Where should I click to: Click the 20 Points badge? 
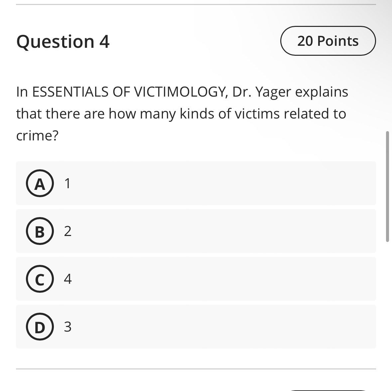pyautogui.click(x=328, y=41)
